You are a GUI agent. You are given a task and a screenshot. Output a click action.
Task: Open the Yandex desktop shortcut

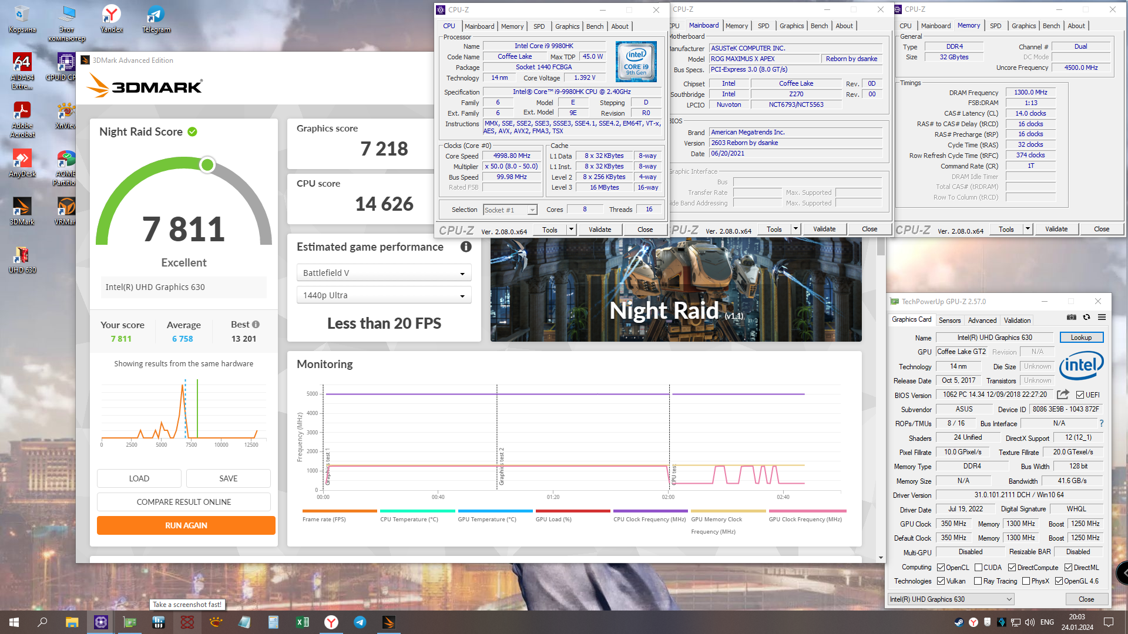[111, 19]
